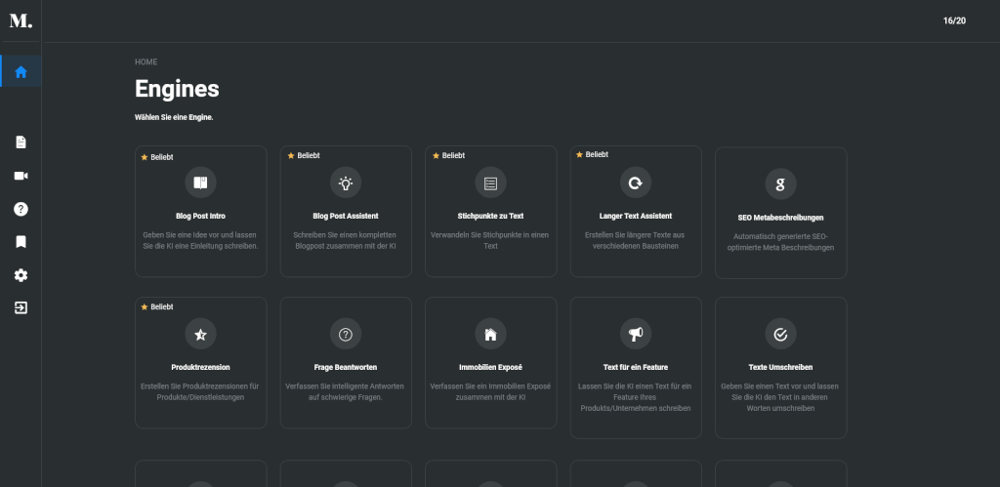
Task: Click the Beliebt badge on Langer Text Assistent
Action: coord(593,154)
